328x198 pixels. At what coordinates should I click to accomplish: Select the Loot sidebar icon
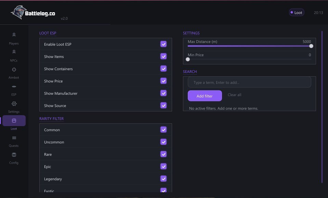(14, 121)
